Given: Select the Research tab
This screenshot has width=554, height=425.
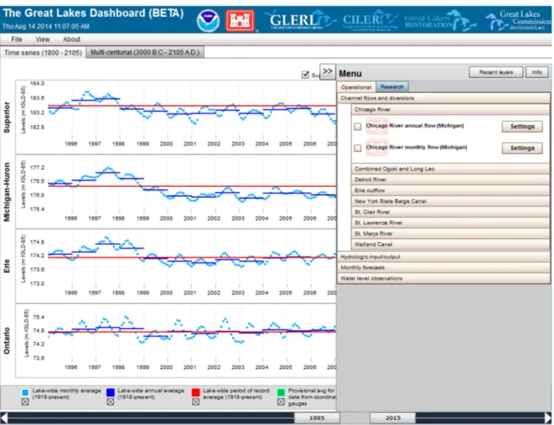Looking at the screenshot, I should (x=392, y=87).
